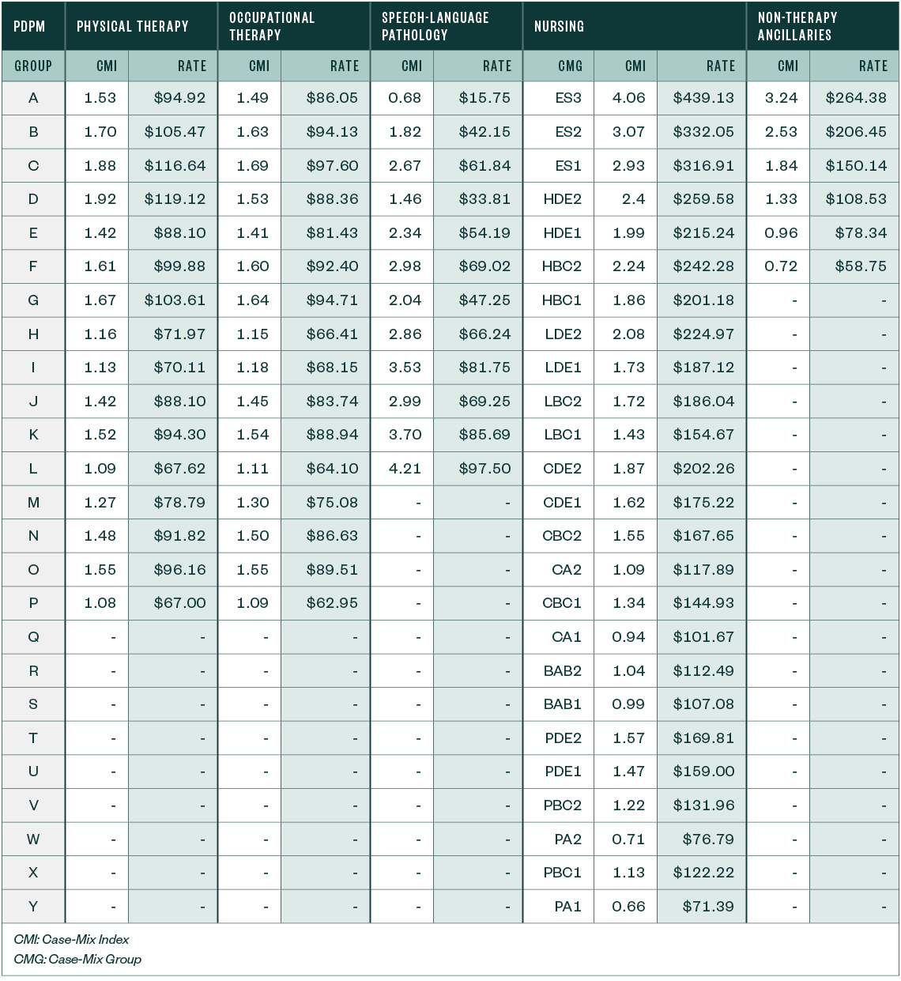Click the $264.38 non-therapy rate
This screenshot has width=901, height=981.
856,98
